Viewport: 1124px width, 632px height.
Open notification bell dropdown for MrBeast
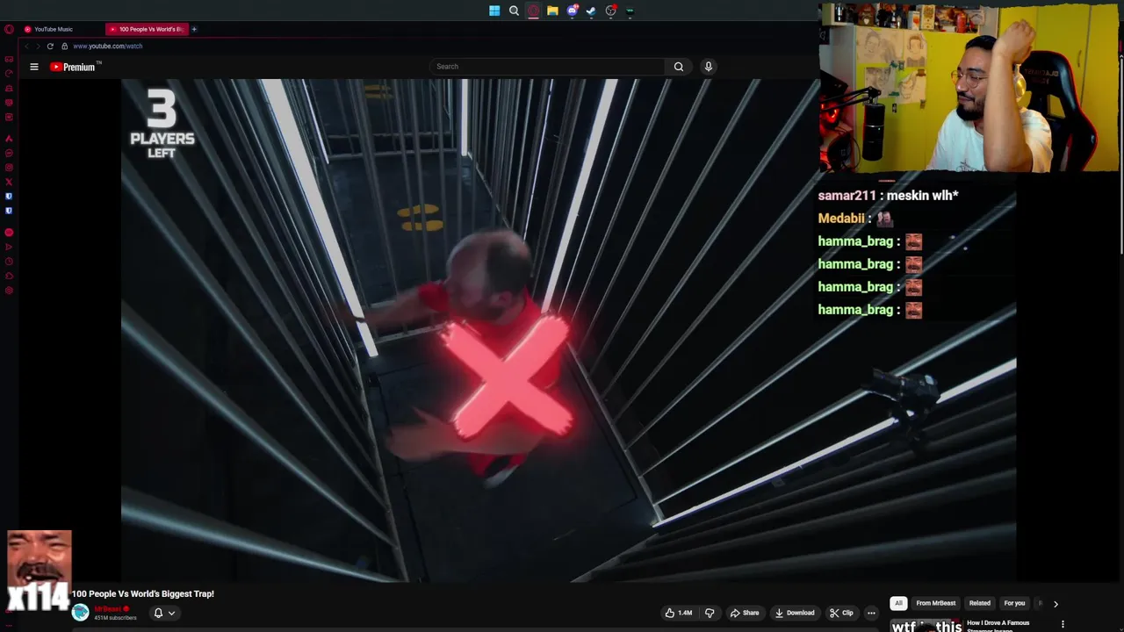(164, 613)
